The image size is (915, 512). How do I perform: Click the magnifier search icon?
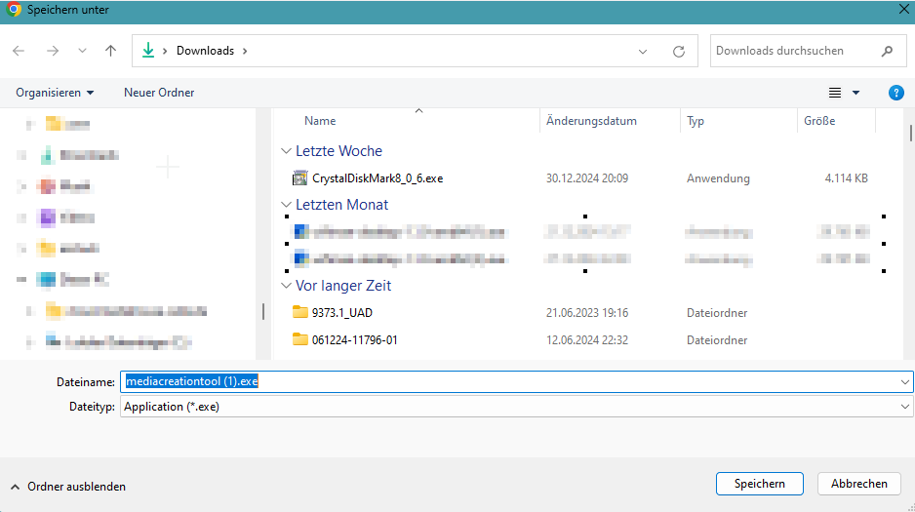point(887,52)
